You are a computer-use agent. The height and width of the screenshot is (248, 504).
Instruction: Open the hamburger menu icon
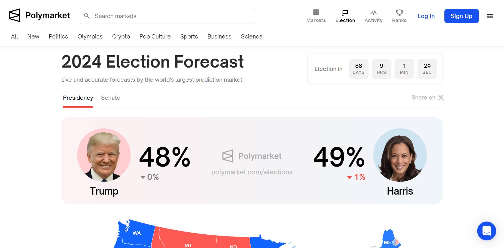point(490,16)
